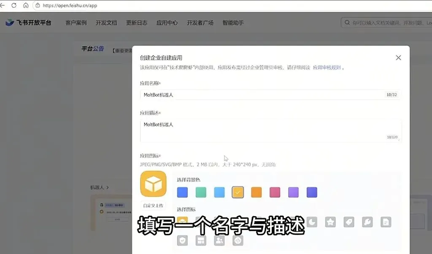Screen dimensions: 432x254
Task: Click the lock icon in address bar
Action: coord(38,5)
